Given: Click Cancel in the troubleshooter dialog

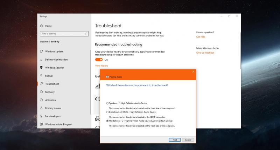Looking at the screenshot, I should coord(188,140).
